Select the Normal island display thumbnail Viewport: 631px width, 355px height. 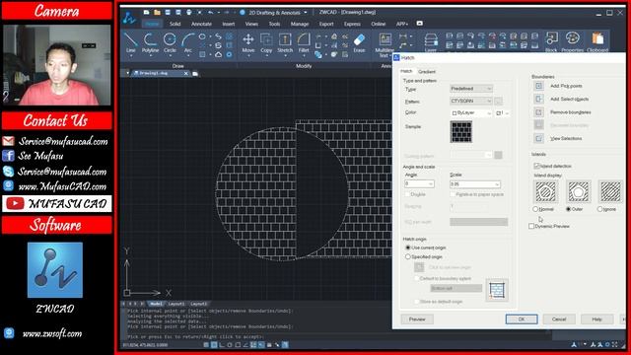[x=545, y=191]
